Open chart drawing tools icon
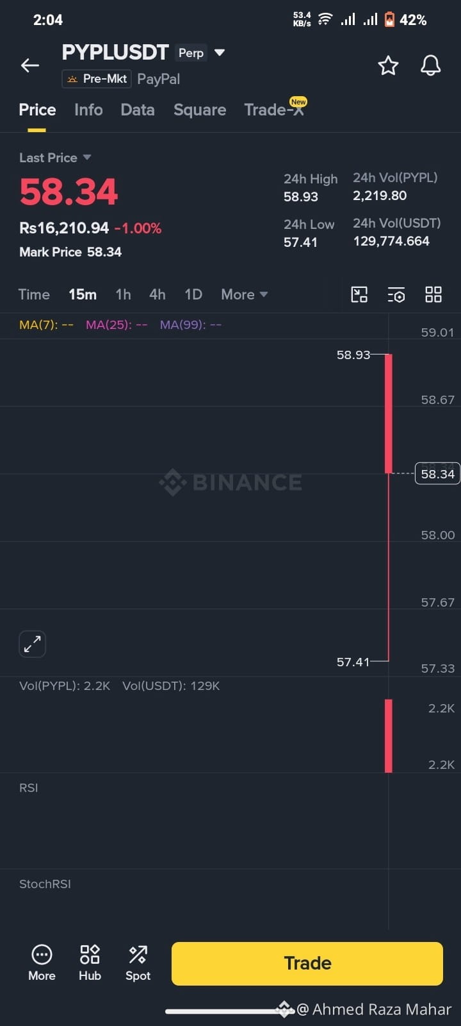This screenshot has height=1026, width=461. [x=359, y=294]
